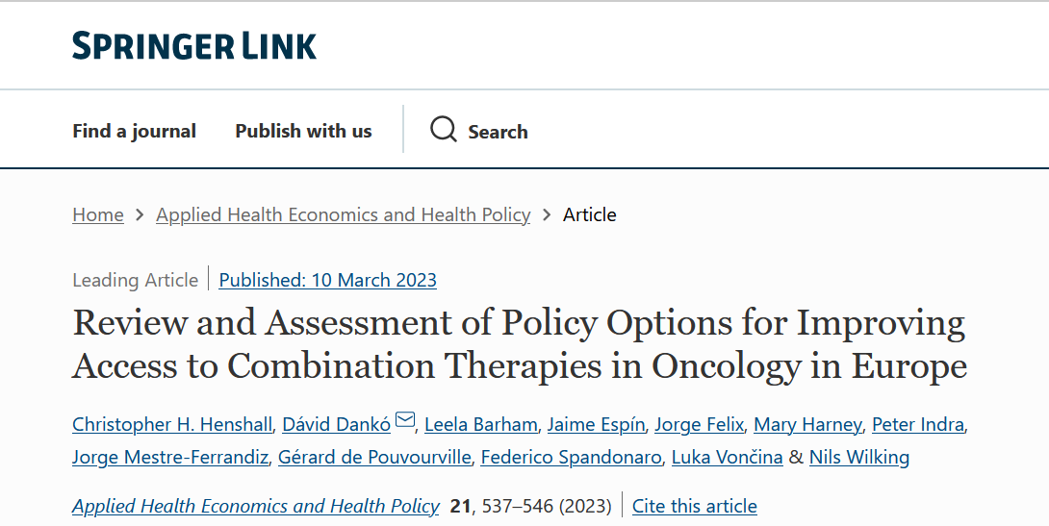The image size is (1049, 526).
Task: Select author Leela Barham
Action: 481,424
